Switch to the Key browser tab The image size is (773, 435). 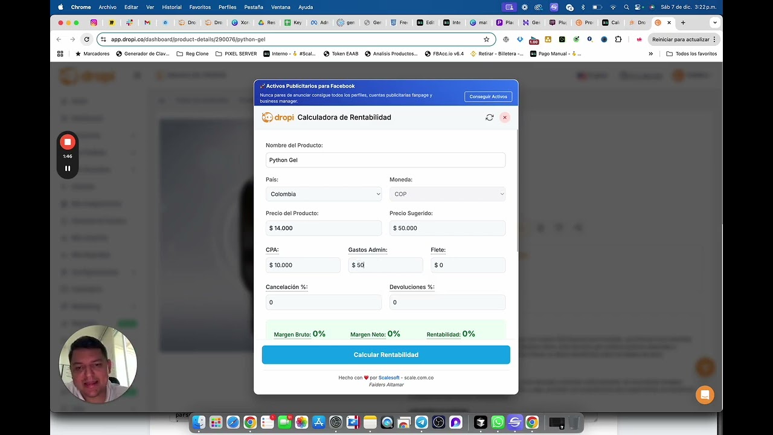click(x=292, y=22)
